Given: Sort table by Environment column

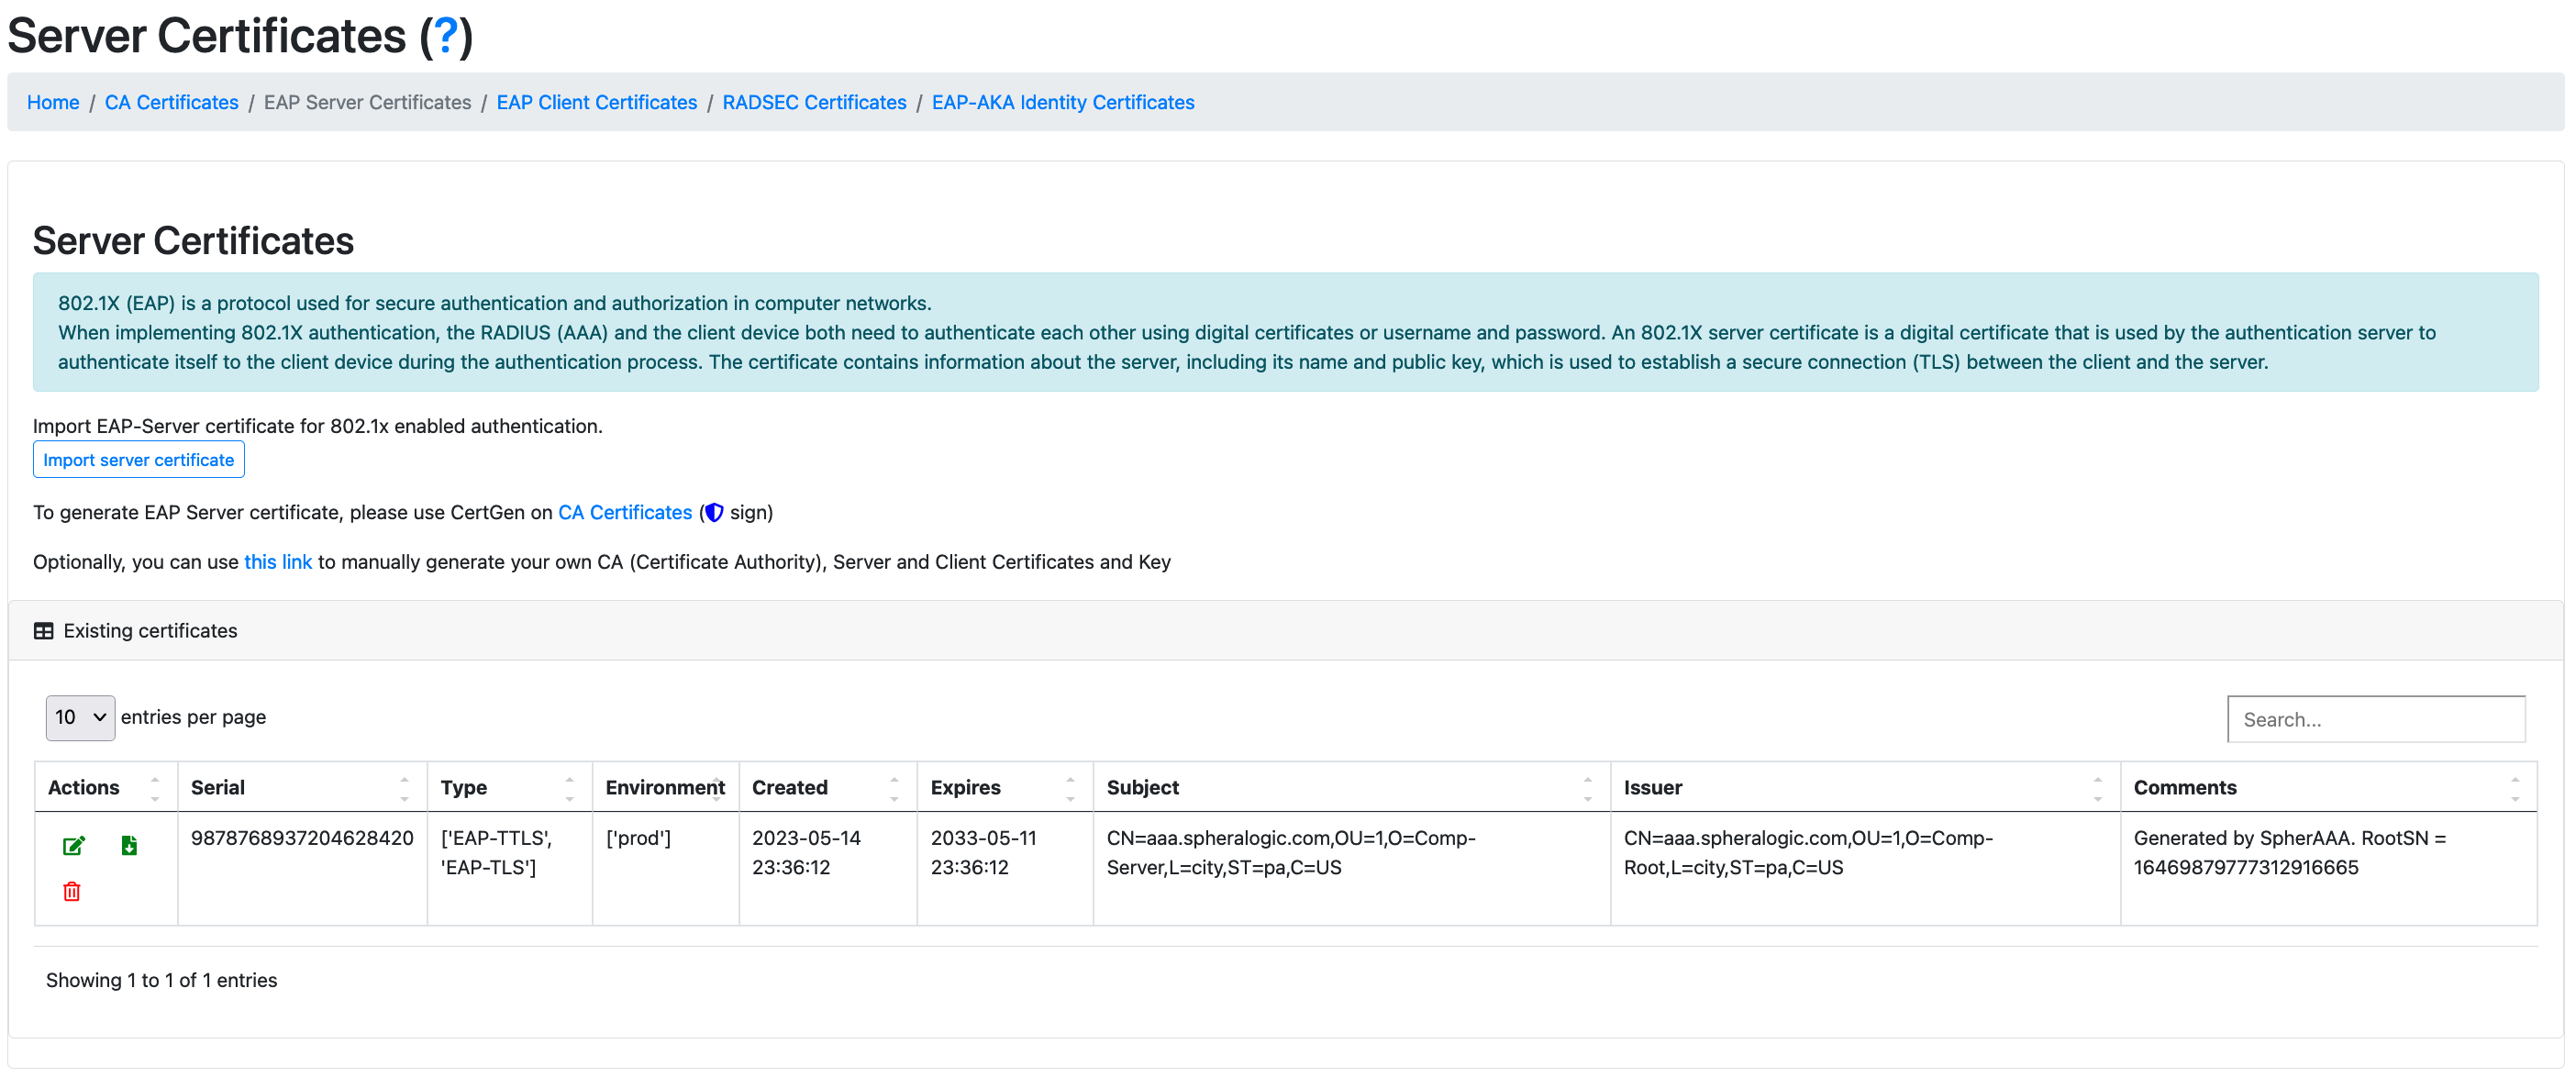Looking at the screenshot, I should pyautogui.click(x=665, y=787).
